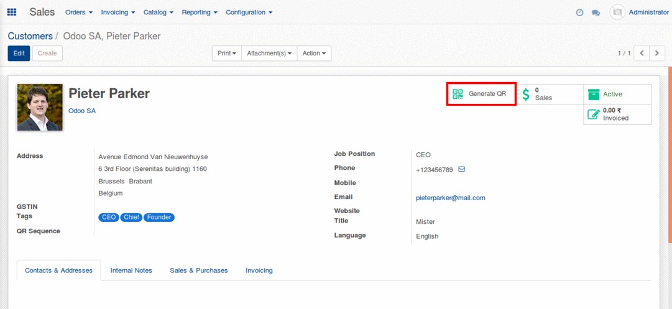Switch to Internal Notes tab
Image resolution: width=672 pixels, height=309 pixels.
(x=131, y=270)
